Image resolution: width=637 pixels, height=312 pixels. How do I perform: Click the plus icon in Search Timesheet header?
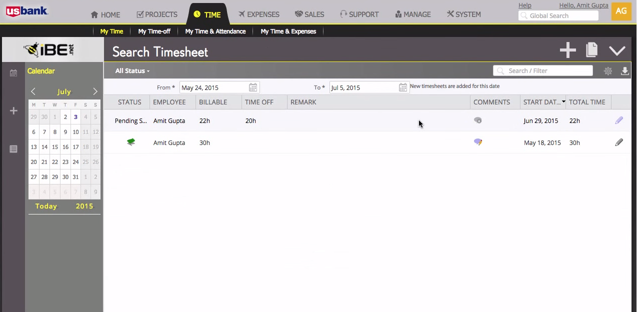pyautogui.click(x=567, y=50)
